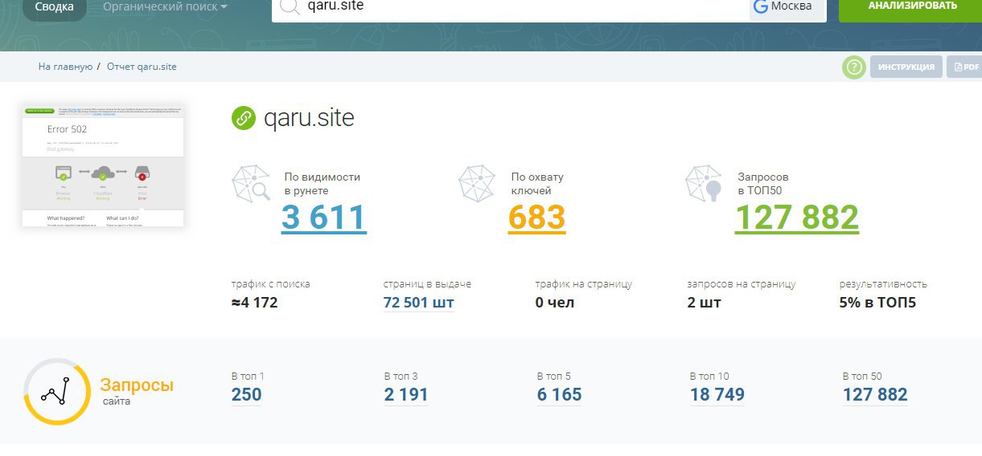982x456 pixels.
Task: Click the Запросы сайта heading
Action: pyautogui.click(x=137, y=391)
